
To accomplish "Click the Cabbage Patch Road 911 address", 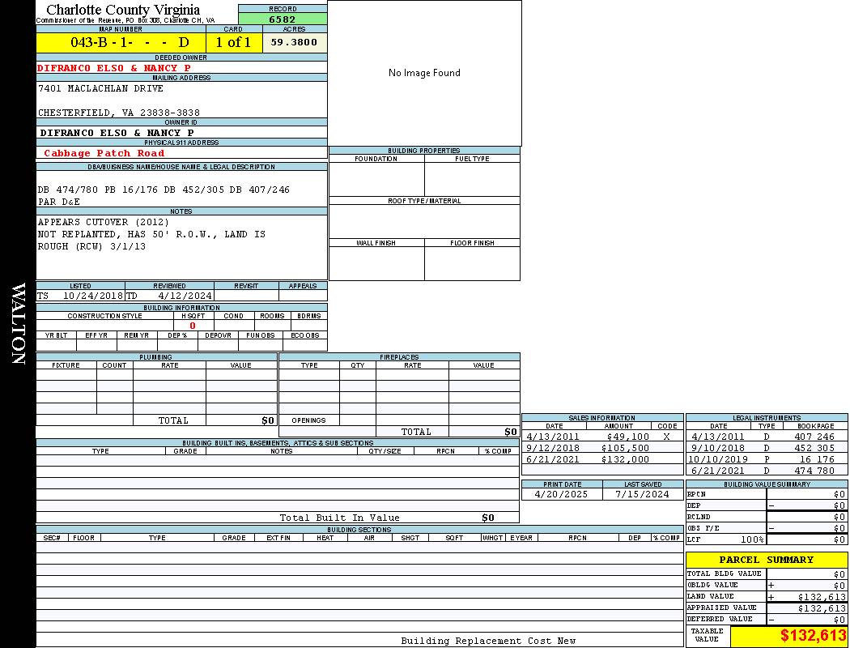I will (x=104, y=153).
